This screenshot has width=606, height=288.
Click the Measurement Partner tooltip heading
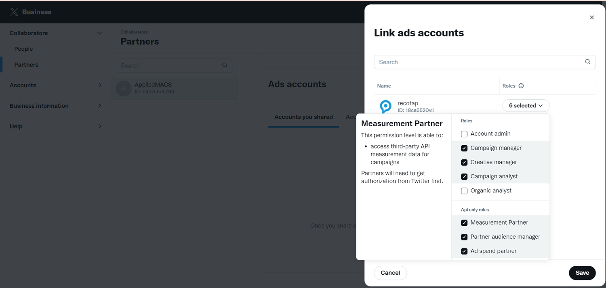pos(402,123)
